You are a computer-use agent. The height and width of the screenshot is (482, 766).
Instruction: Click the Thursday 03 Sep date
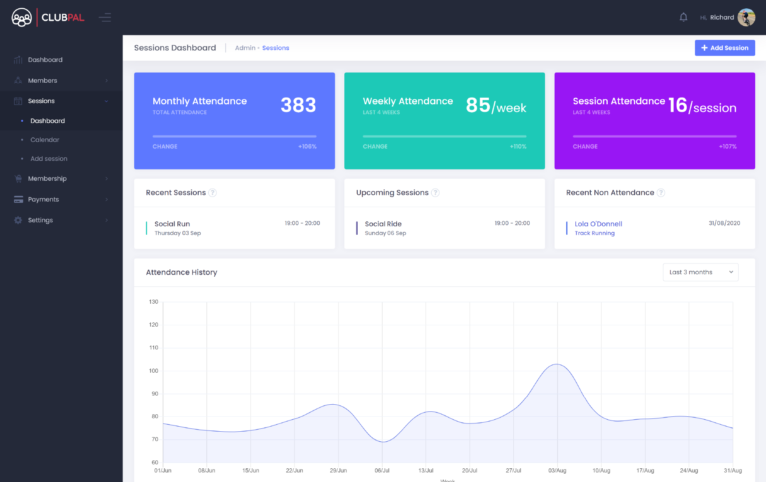[x=178, y=233]
